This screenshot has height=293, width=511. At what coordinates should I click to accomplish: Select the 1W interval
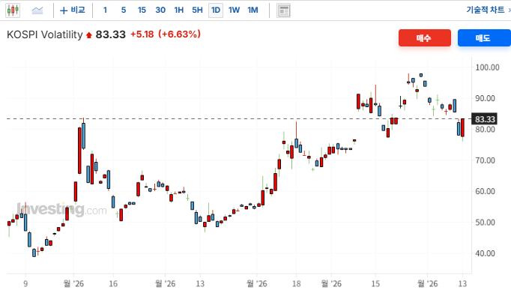[x=234, y=10]
